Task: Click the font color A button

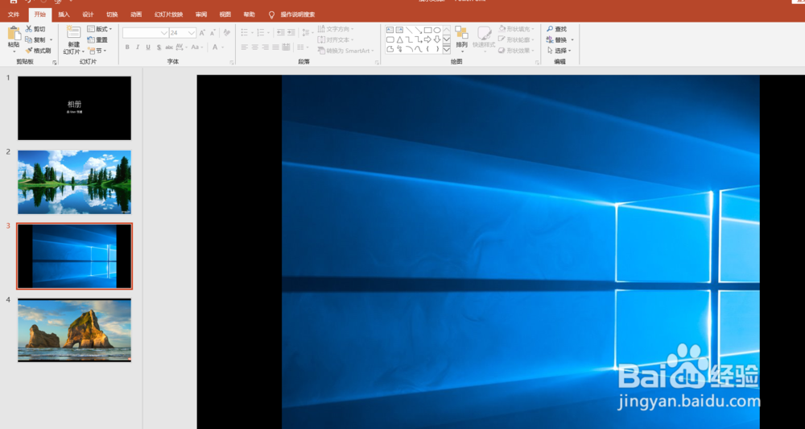Action: (x=215, y=47)
